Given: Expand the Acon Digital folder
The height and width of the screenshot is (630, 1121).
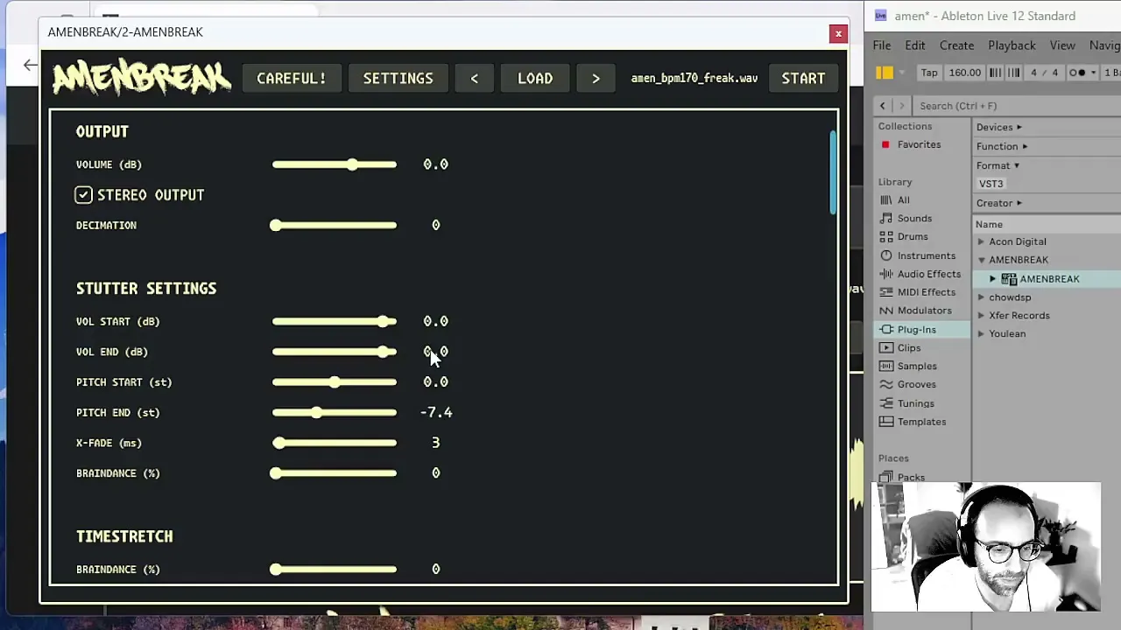Looking at the screenshot, I should 981,242.
